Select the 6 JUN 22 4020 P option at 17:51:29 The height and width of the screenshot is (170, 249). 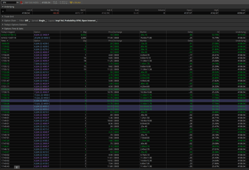click(x=41, y=83)
